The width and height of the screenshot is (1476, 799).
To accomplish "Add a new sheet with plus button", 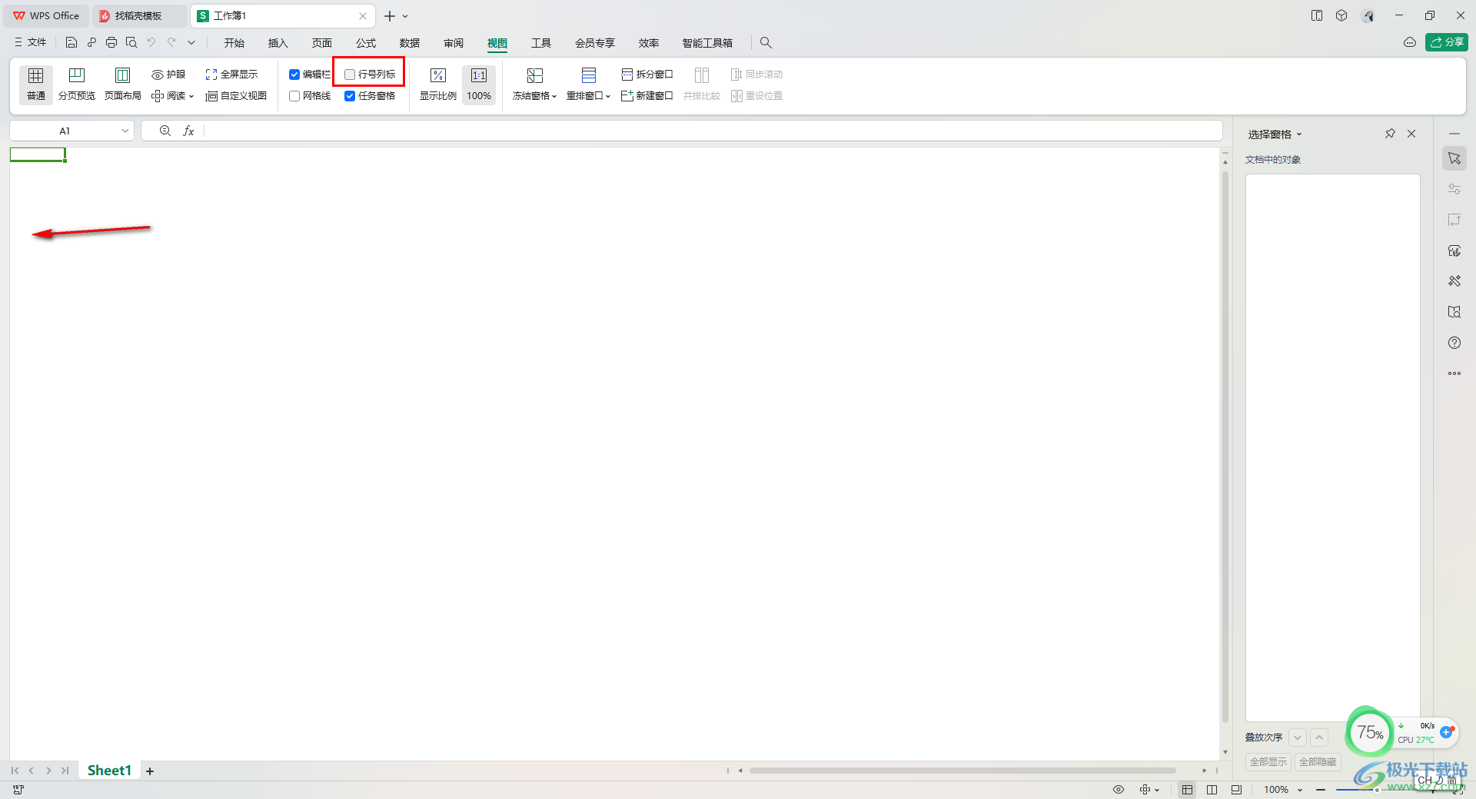I will 150,771.
